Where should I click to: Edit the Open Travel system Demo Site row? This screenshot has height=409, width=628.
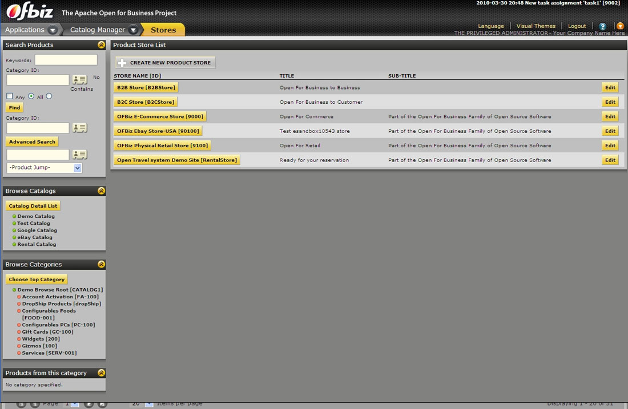coord(610,160)
